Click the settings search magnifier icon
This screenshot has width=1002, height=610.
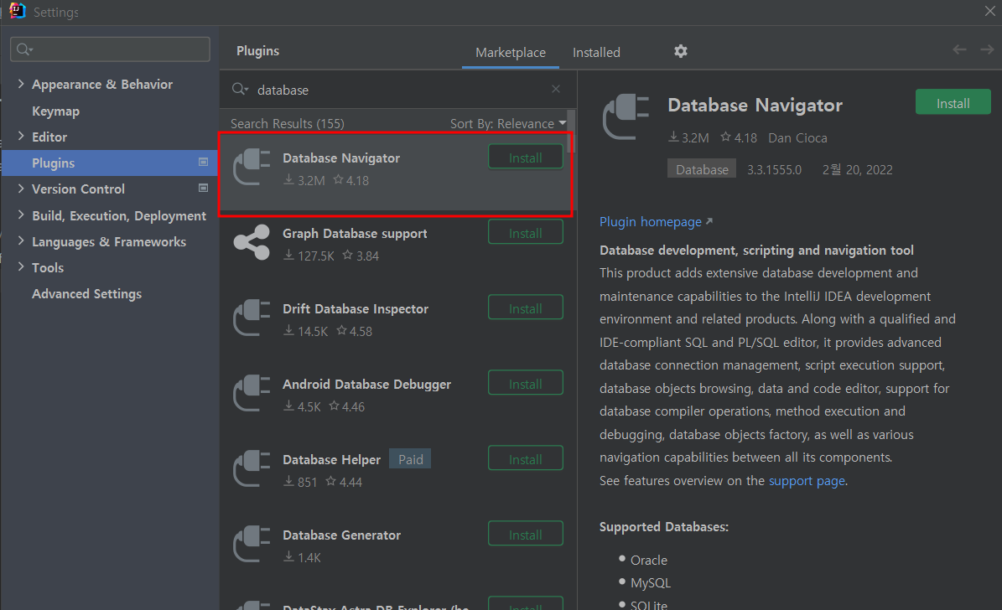24,49
